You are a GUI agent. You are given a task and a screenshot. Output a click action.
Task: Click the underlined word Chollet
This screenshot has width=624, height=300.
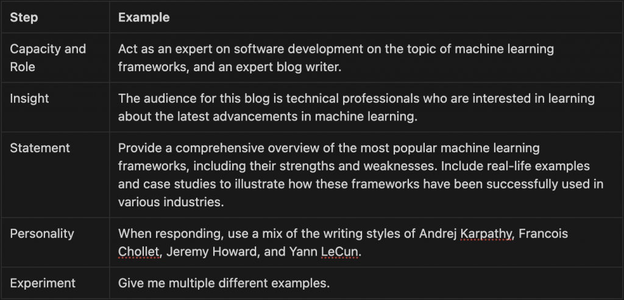138,251
